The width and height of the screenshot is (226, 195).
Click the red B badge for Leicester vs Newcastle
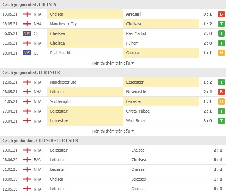(222, 92)
